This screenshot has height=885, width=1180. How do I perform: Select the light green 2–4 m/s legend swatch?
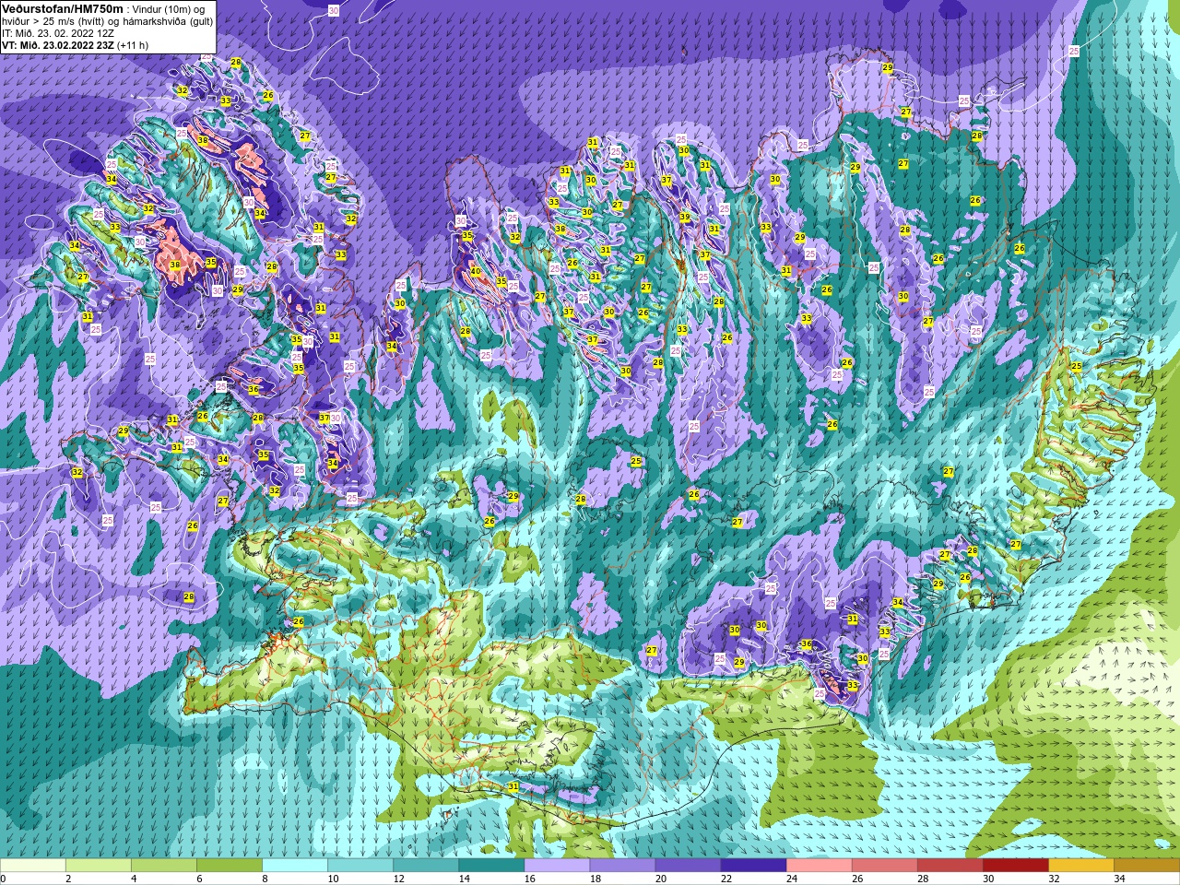(x=99, y=866)
